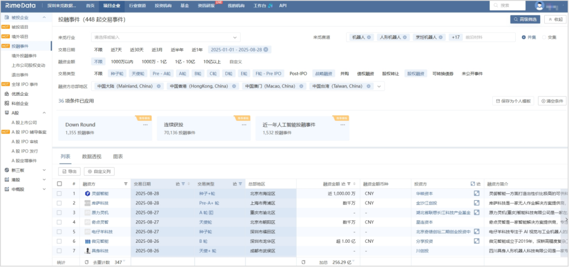Click the 高级筛选 button
Screen dimensions: 569x267
525,19
